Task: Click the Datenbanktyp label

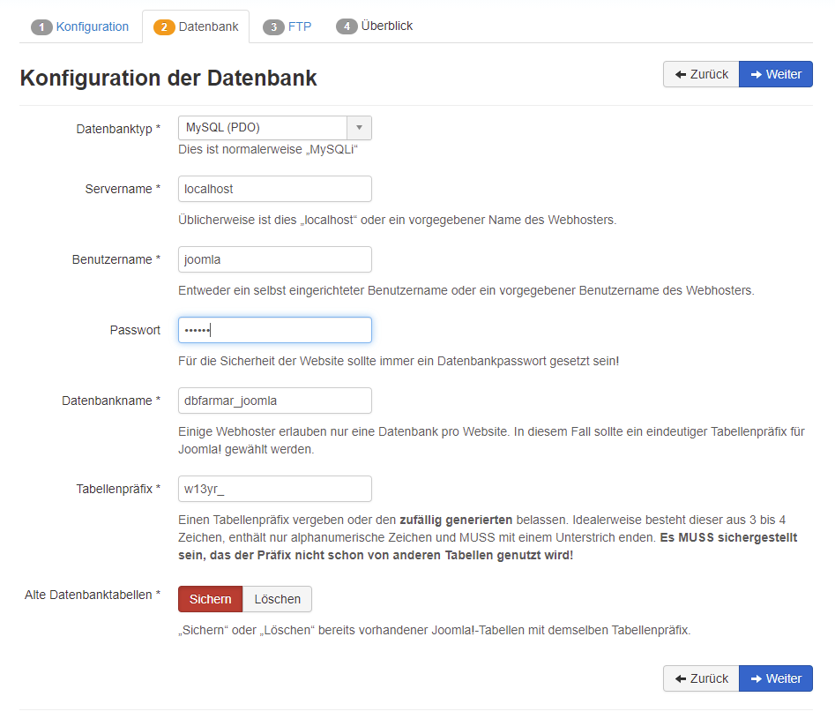Action: [118, 129]
